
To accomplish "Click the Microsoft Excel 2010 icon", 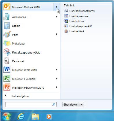I will pos(7,78).
